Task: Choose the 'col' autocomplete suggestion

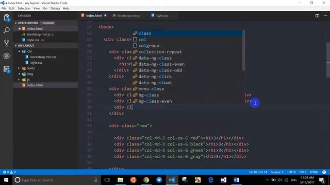Action: 187,40
